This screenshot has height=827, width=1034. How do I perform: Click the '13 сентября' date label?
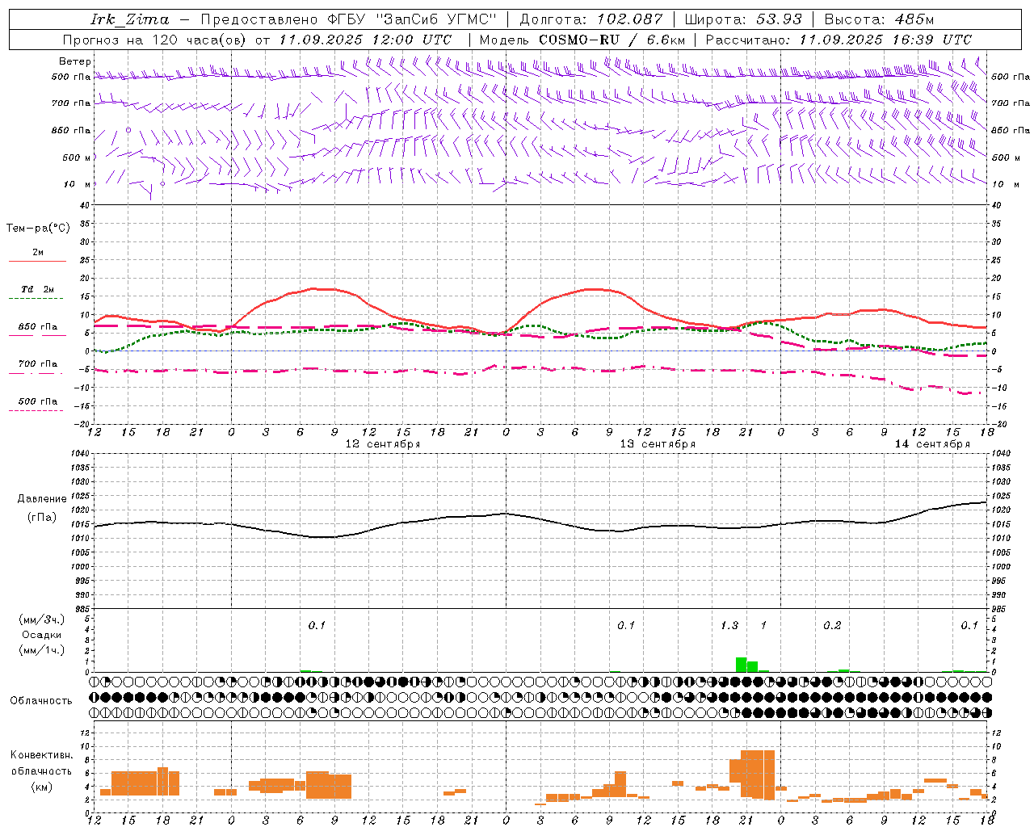[x=657, y=444]
